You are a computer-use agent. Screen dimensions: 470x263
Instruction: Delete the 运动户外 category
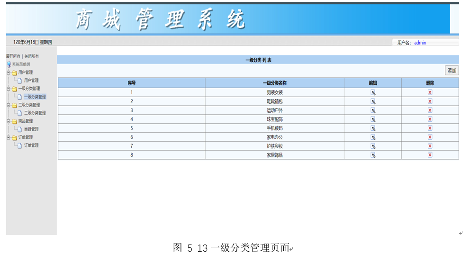[430, 110]
